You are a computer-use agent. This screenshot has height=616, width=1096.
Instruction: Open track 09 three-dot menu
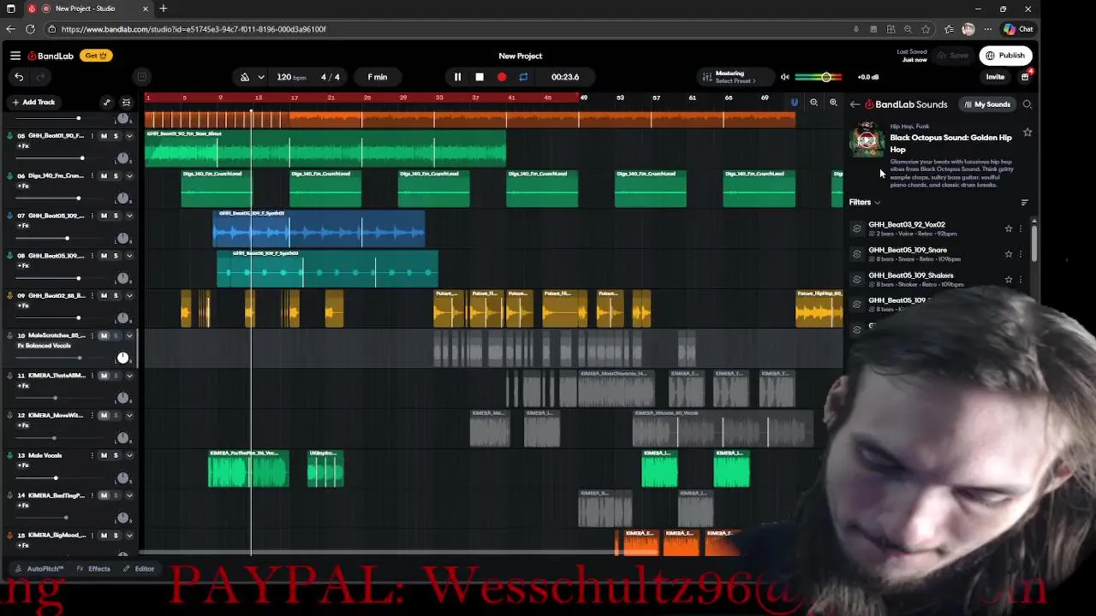click(92, 296)
